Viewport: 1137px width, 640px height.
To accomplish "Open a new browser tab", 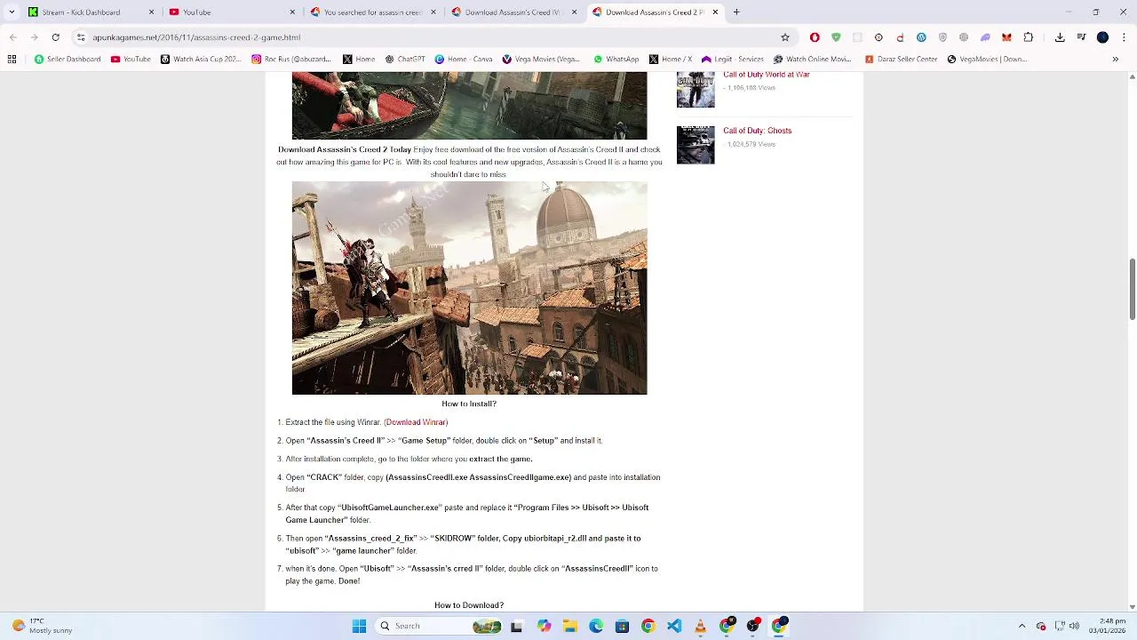I will pyautogui.click(x=736, y=12).
